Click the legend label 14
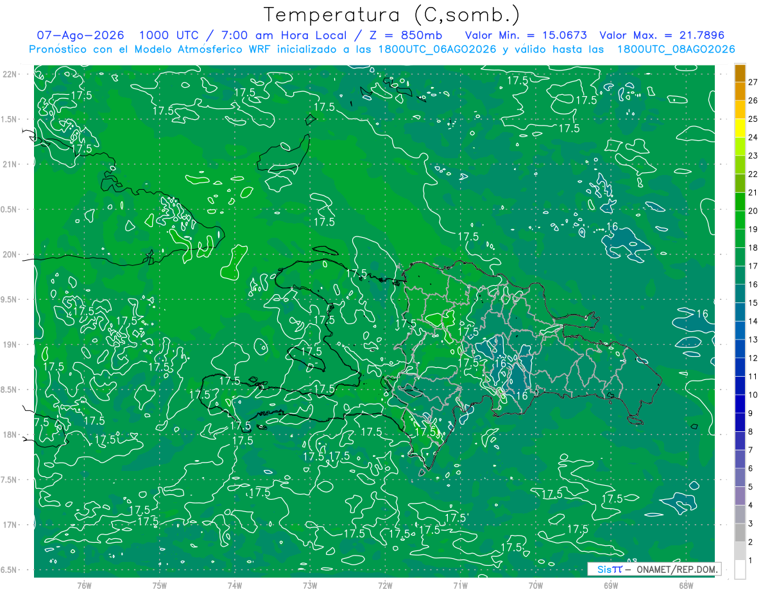Image resolution: width=770 pixels, height=594 pixels. point(753,322)
